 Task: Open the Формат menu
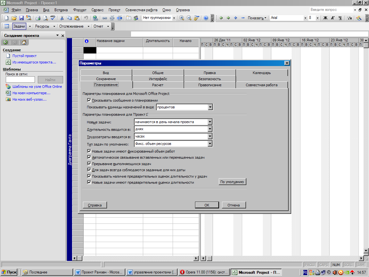pyautogui.click(x=80, y=10)
